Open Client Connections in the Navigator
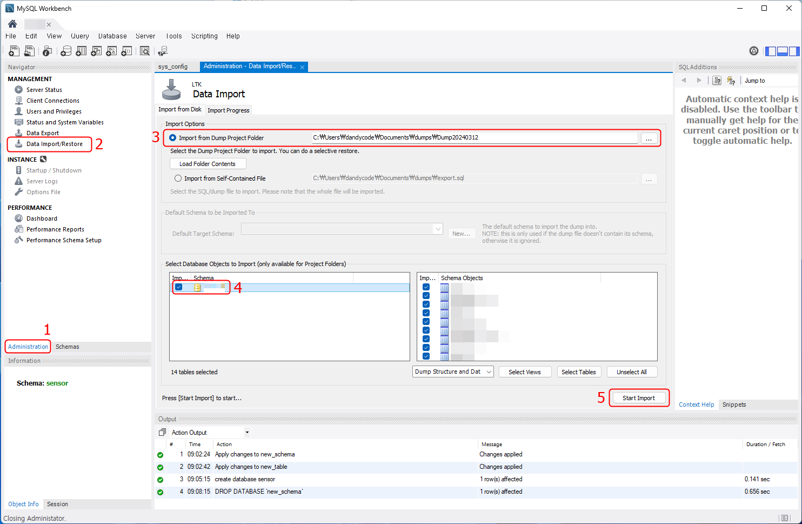 (53, 101)
